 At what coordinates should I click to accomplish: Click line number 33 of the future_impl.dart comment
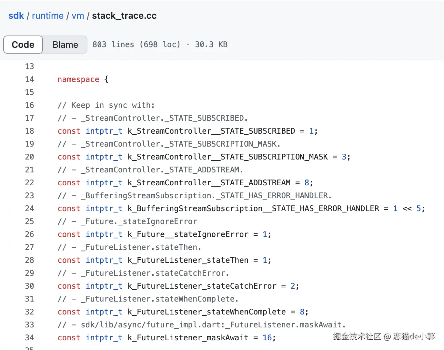pos(29,325)
